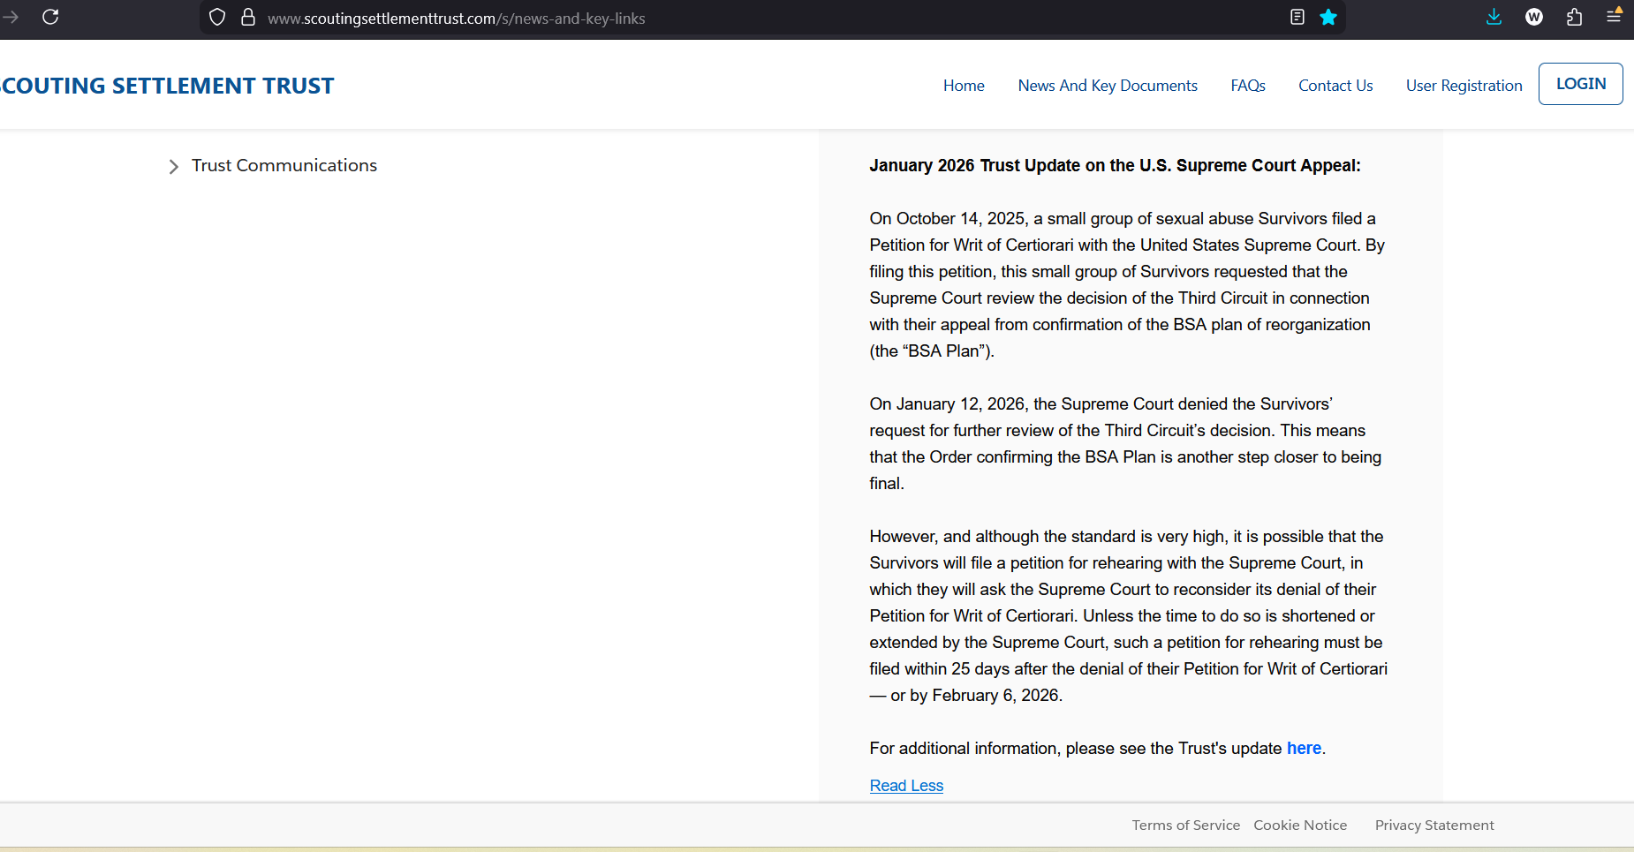The height and width of the screenshot is (852, 1634).
Task: Click the site security padlock icon
Action: 248,18
